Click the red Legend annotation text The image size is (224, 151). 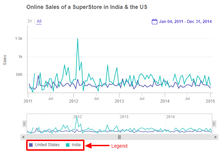119,146
